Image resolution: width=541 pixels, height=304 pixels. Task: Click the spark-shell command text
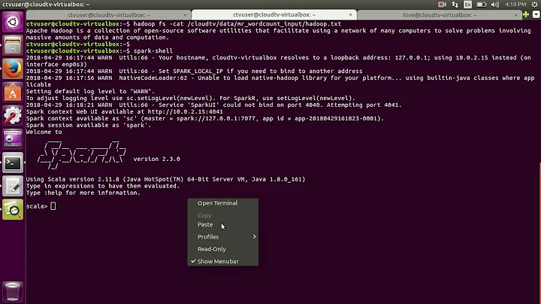153,50
